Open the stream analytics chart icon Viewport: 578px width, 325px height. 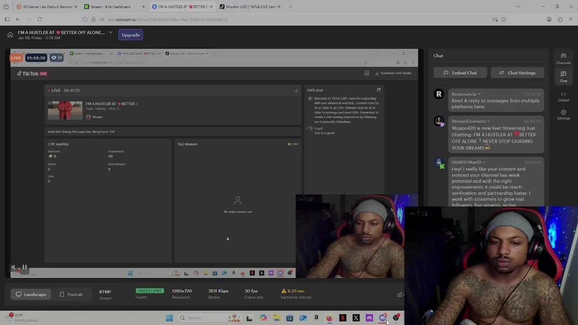pyautogui.click(x=400, y=295)
